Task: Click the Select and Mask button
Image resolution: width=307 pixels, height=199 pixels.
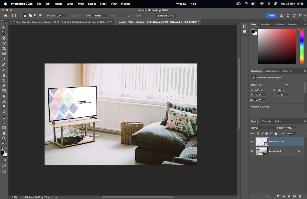Action: tap(165, 16)
